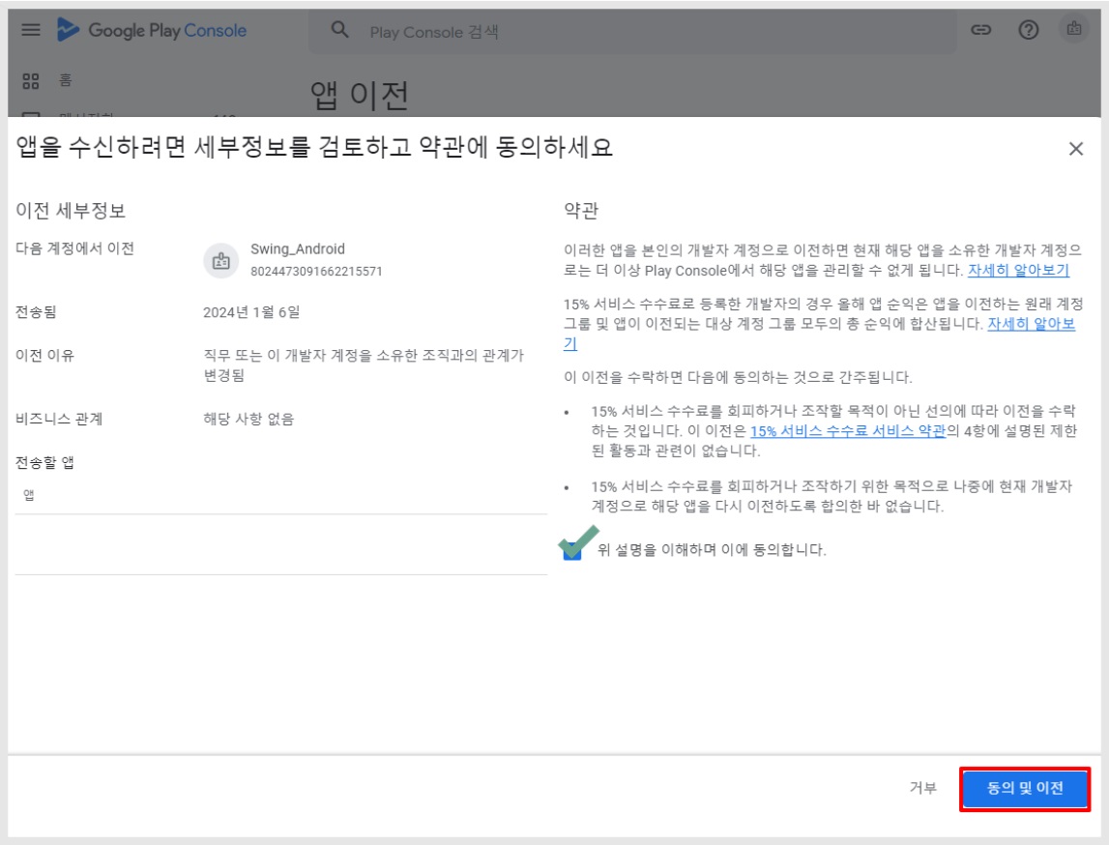1109x845 pixels.
Task: Open the hamburger navigation menu
Action: pos(30,30)
